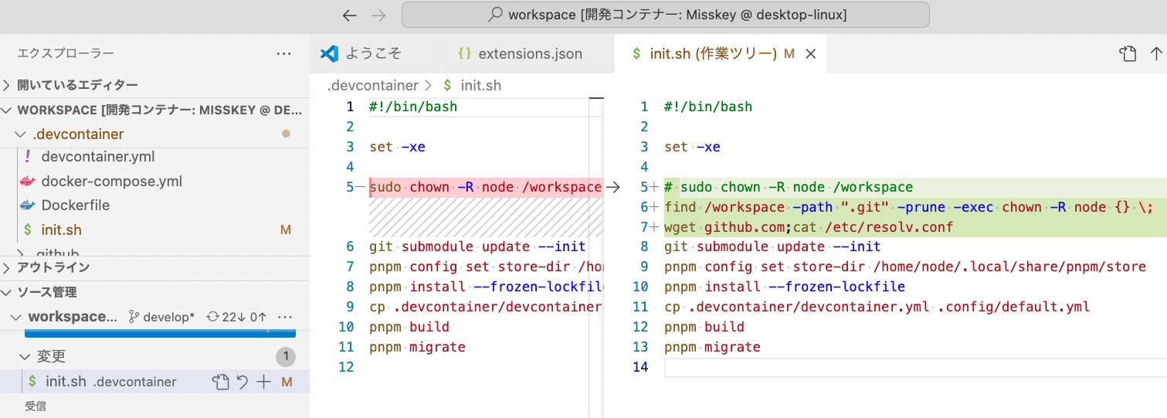Revert block arrow at diff line 5
1167x418 pixels.
pyautogui.click(x=613, y=187)
